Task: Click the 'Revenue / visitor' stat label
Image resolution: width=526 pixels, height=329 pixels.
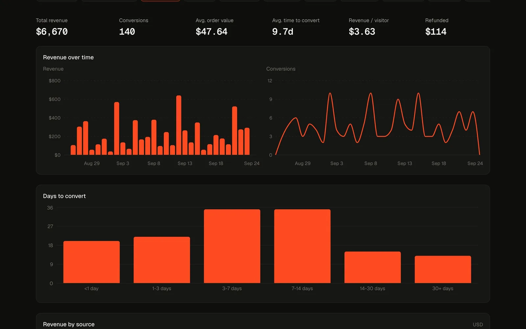Action: 369,20
